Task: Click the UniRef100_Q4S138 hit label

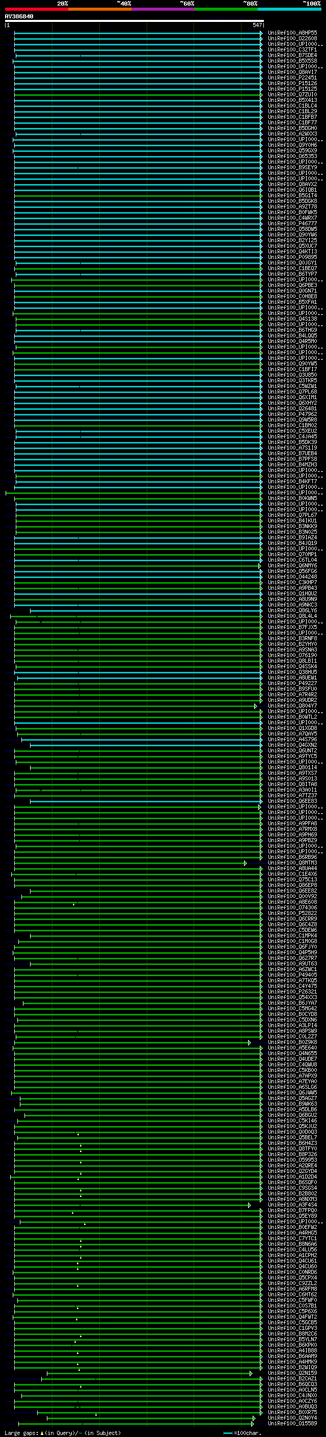Action: pos(292,319)
